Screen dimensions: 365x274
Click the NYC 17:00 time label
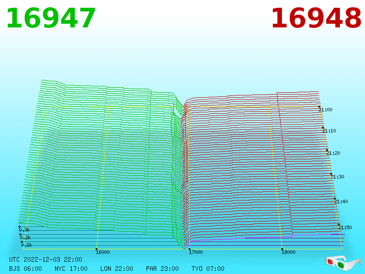(71, 269)
